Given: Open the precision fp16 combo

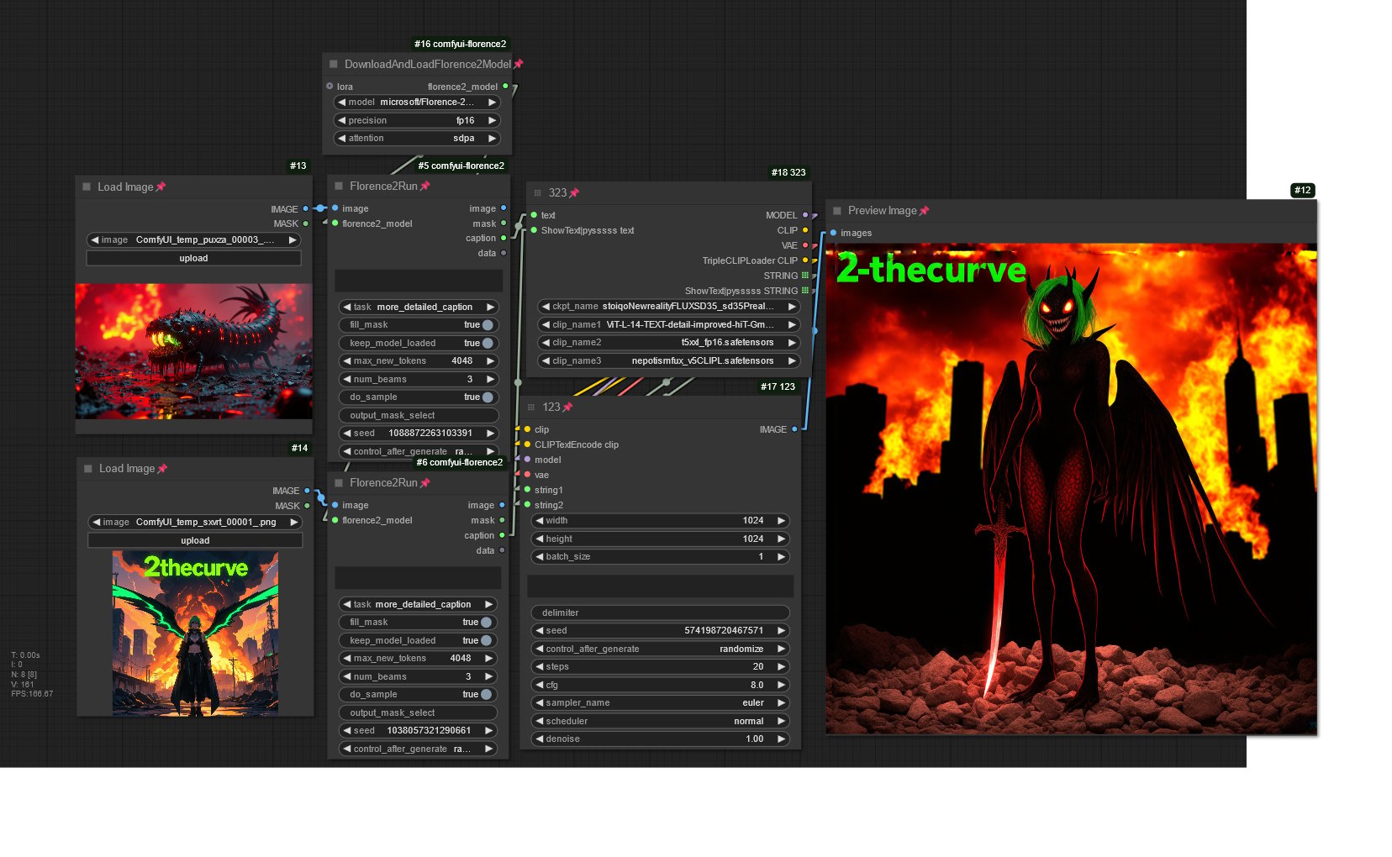Looking at the screenshot, I should tap(417, 120).
